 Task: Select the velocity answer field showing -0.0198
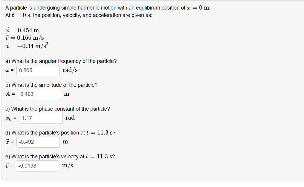(37, 166)
